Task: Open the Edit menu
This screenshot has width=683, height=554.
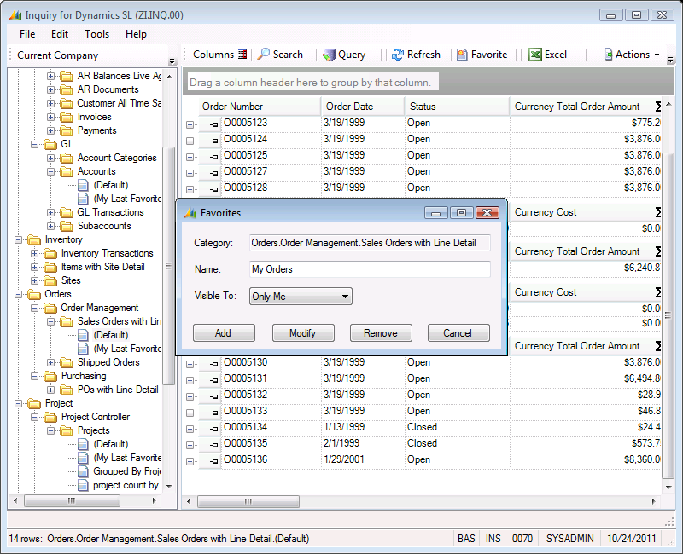Action: (x=60, y=34)
